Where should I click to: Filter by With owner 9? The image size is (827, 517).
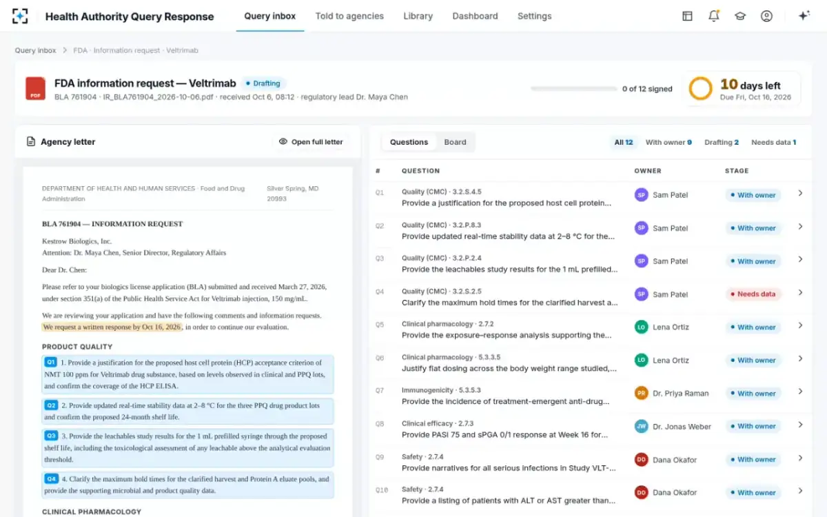point(668,142)
